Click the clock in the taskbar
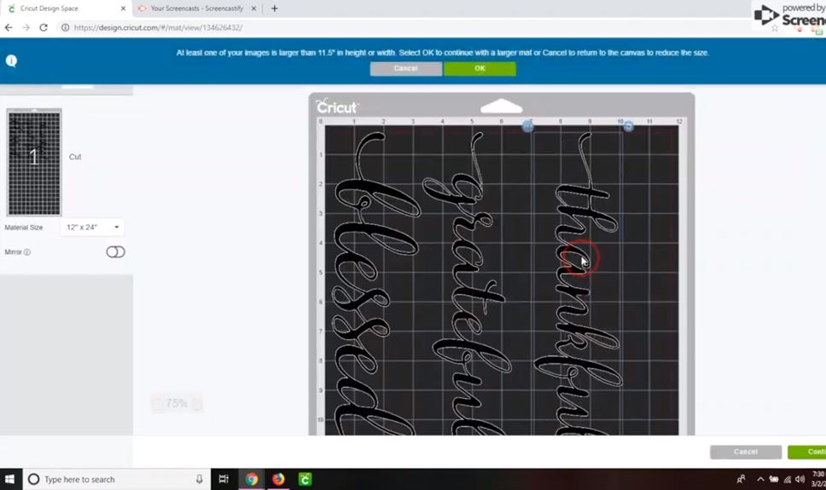The height and width of the screenshot is (490, 826). pos(818,479)
